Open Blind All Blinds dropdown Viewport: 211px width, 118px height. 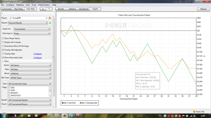click(x=30, y=73)
